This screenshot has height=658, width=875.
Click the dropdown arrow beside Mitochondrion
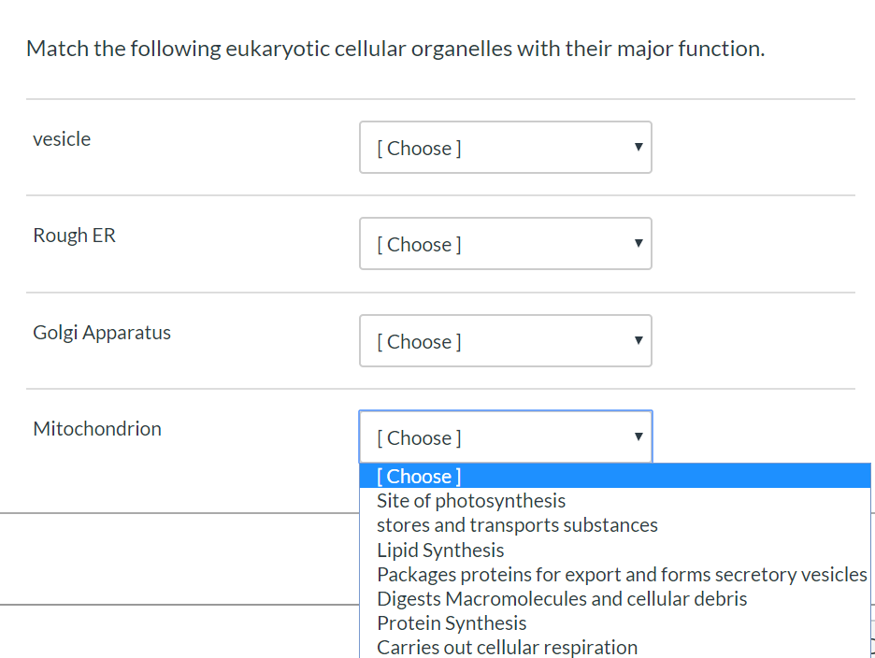[638, 436]
